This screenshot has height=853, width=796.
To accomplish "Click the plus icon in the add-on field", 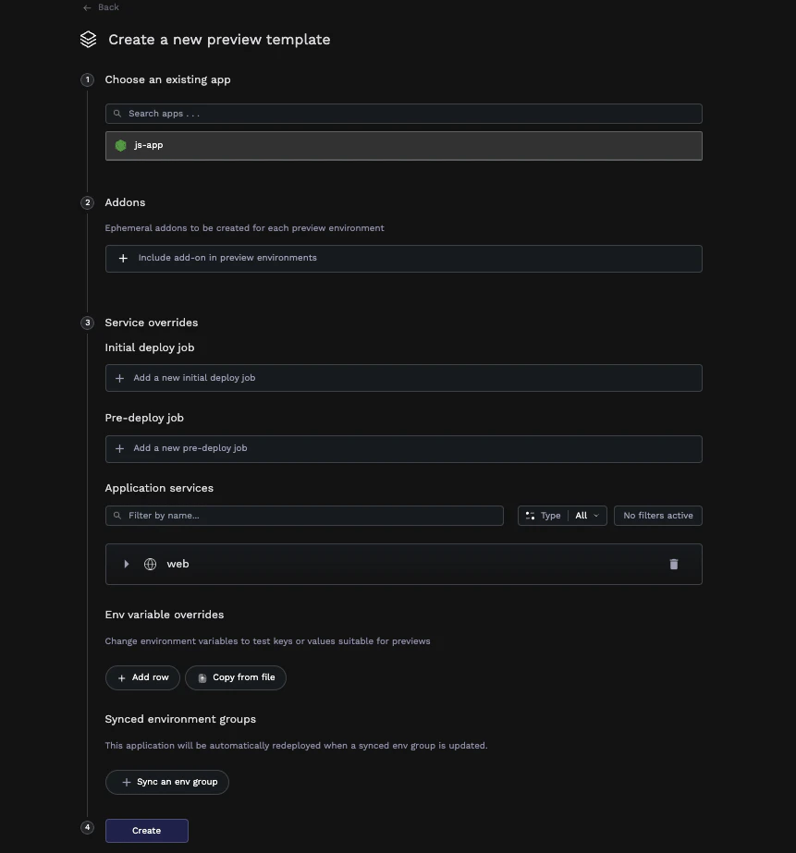I will click(x=123, y=258).
